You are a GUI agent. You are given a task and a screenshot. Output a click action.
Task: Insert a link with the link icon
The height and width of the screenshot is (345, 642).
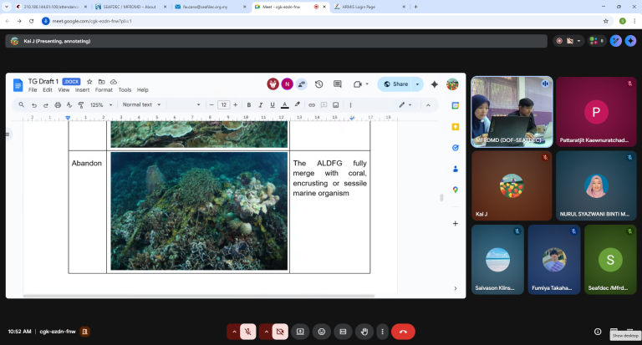click(x=312, y=105)
